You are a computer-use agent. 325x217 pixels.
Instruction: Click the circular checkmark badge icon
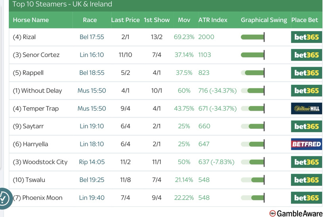(4, 198)
